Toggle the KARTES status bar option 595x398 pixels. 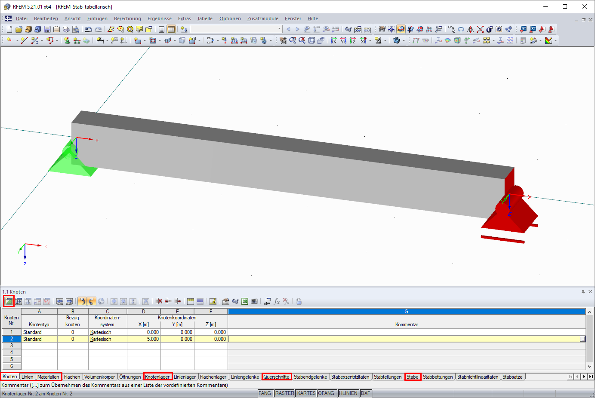pyautogui.click(x=306, y=393)
